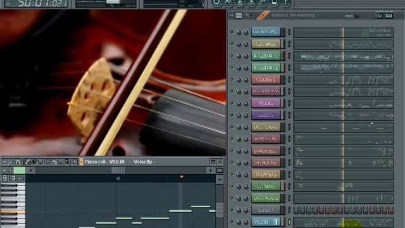Open the wrench tools icon in piano roll
405x228 pixels.
click(x=11, y=162)
